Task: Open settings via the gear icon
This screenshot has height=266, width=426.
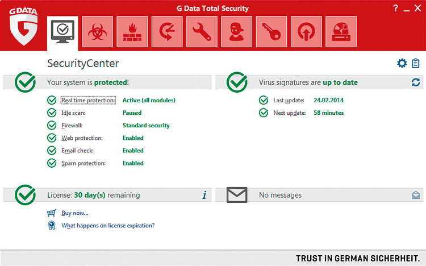Action: 402,63
